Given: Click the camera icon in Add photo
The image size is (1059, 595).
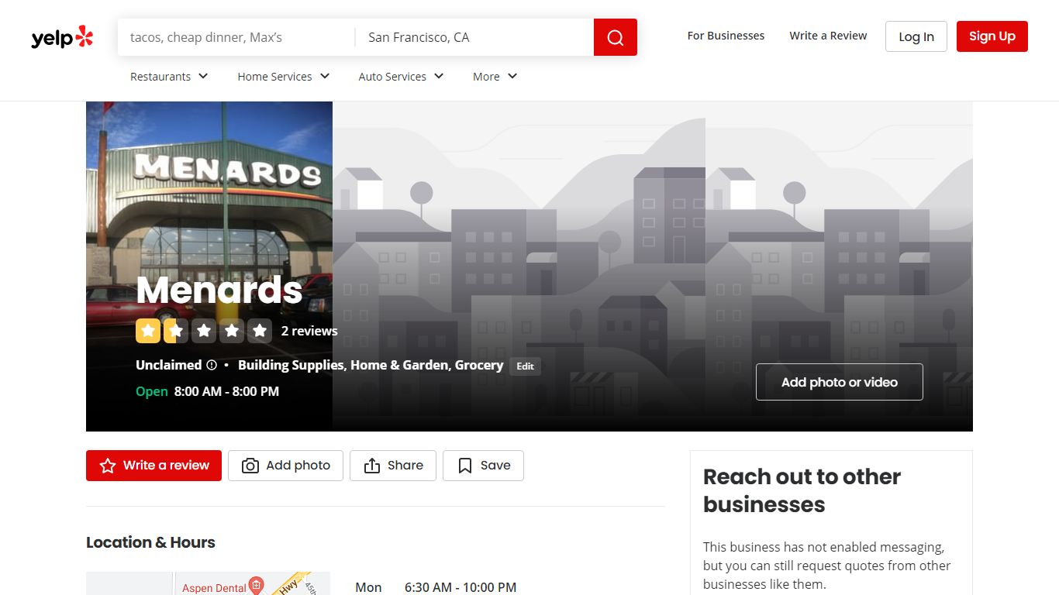Looking at the screenshot, I should [250, 466].
